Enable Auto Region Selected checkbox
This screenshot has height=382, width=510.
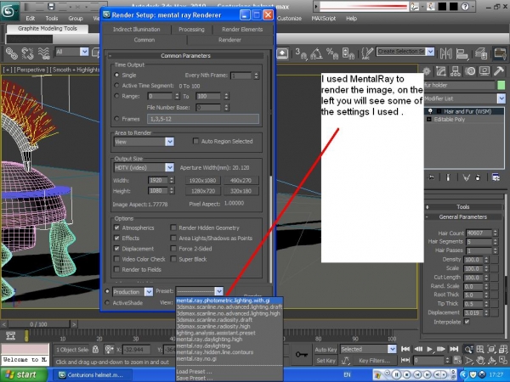pos(195,141)
